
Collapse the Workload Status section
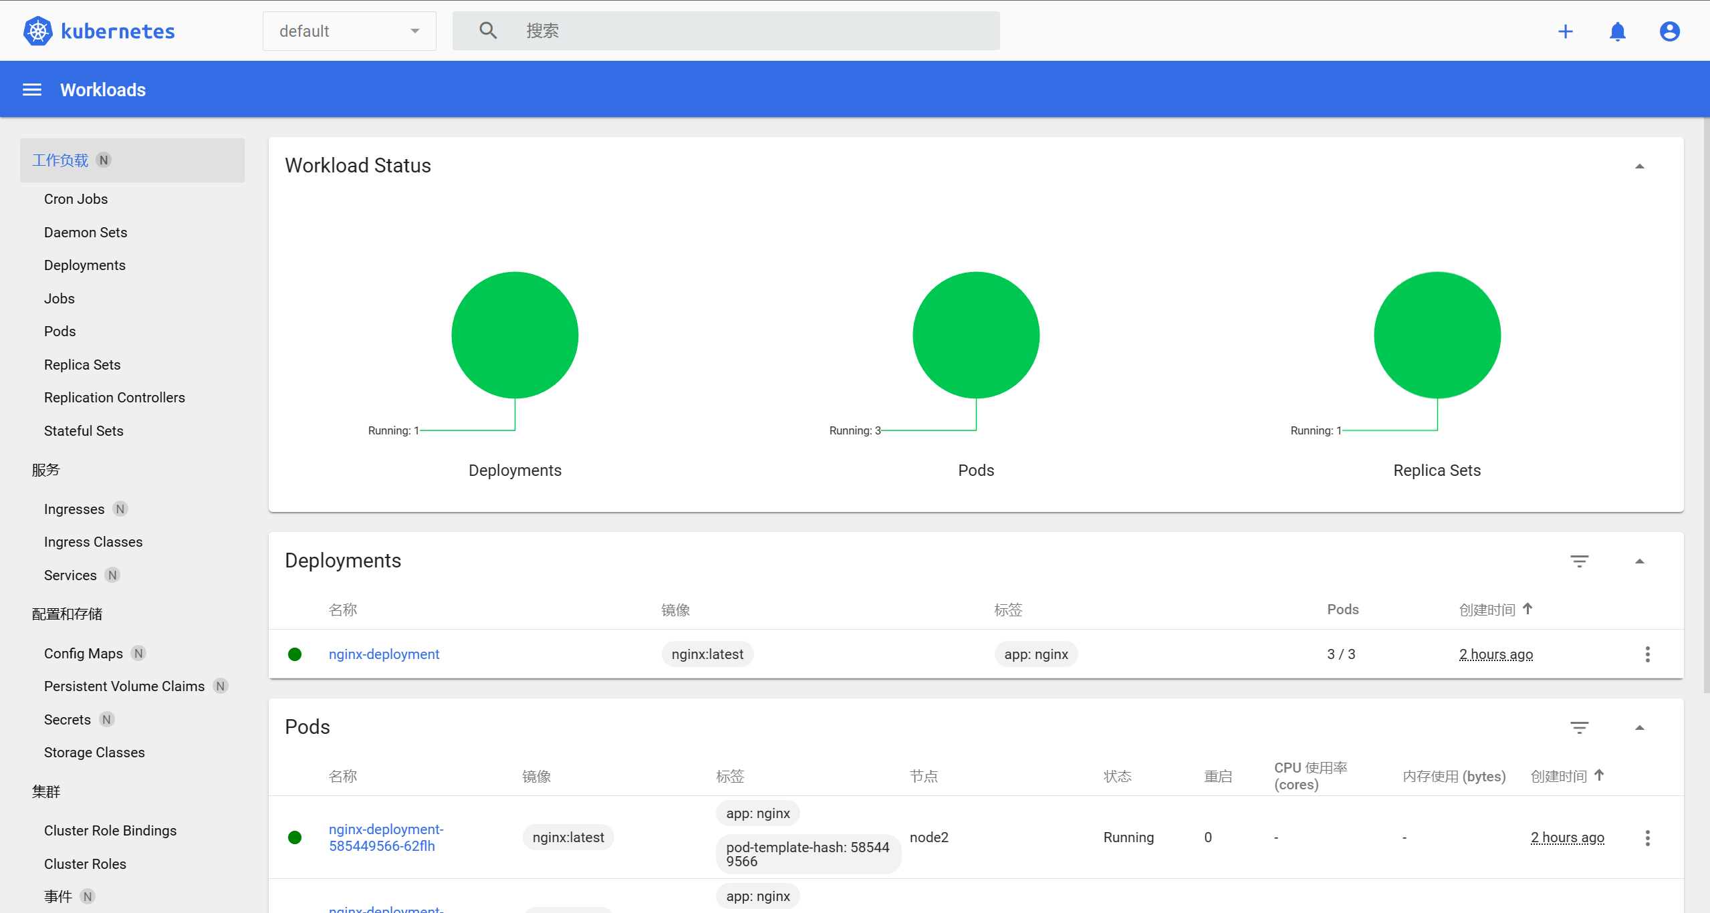click(x=1640, y=165)
